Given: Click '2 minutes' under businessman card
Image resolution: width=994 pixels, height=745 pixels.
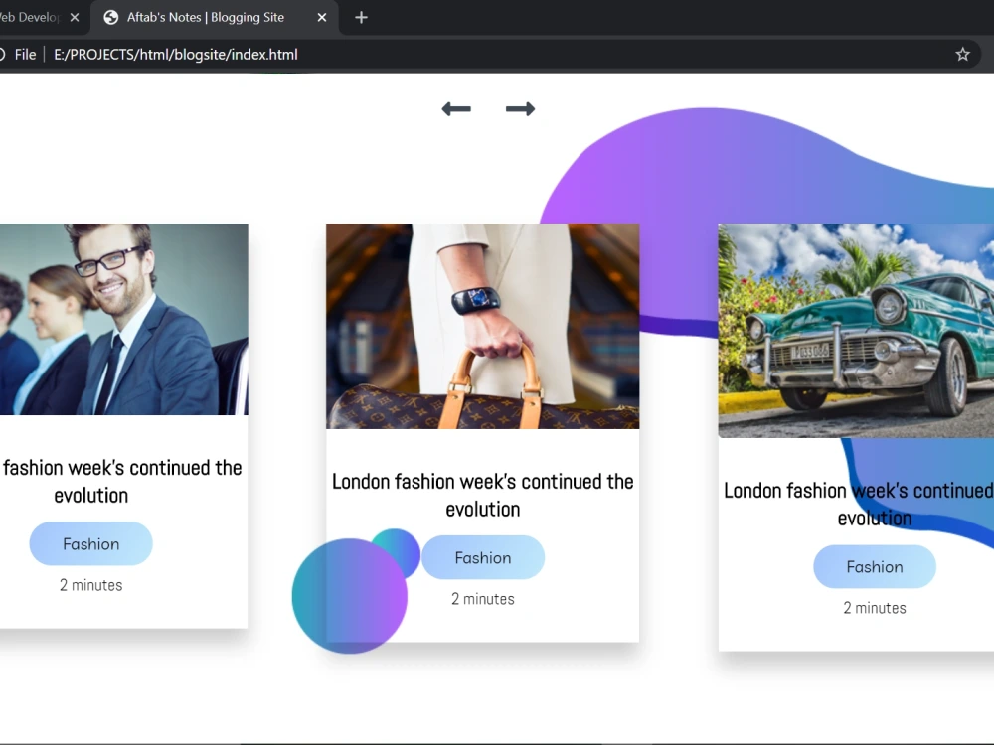Looking at the screenshot, I should click(x=90, y=585).
